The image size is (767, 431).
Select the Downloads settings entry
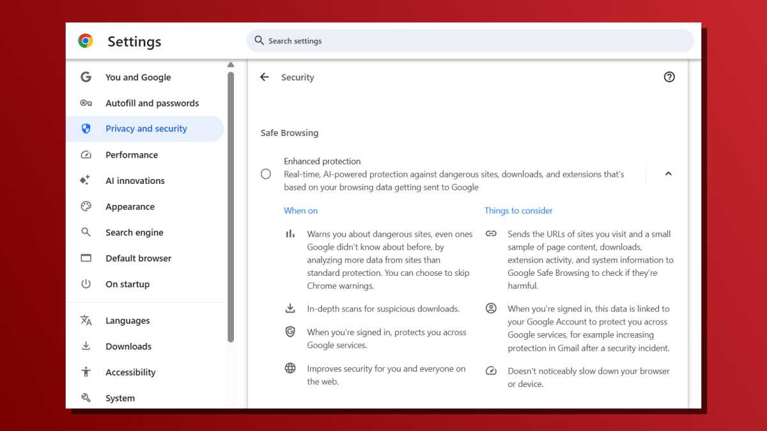tap(128, 346)
